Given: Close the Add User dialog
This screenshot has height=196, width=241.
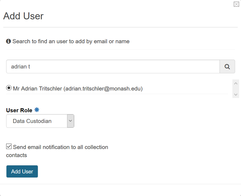Looking at the screenshot, I should (236, 4).
